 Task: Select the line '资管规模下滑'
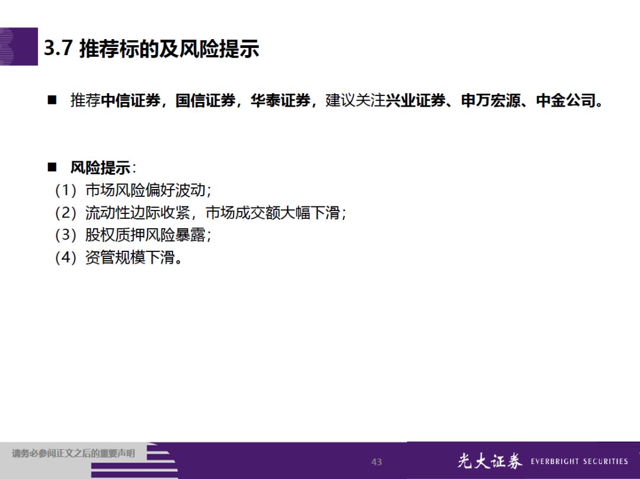(x=130, y=258)
